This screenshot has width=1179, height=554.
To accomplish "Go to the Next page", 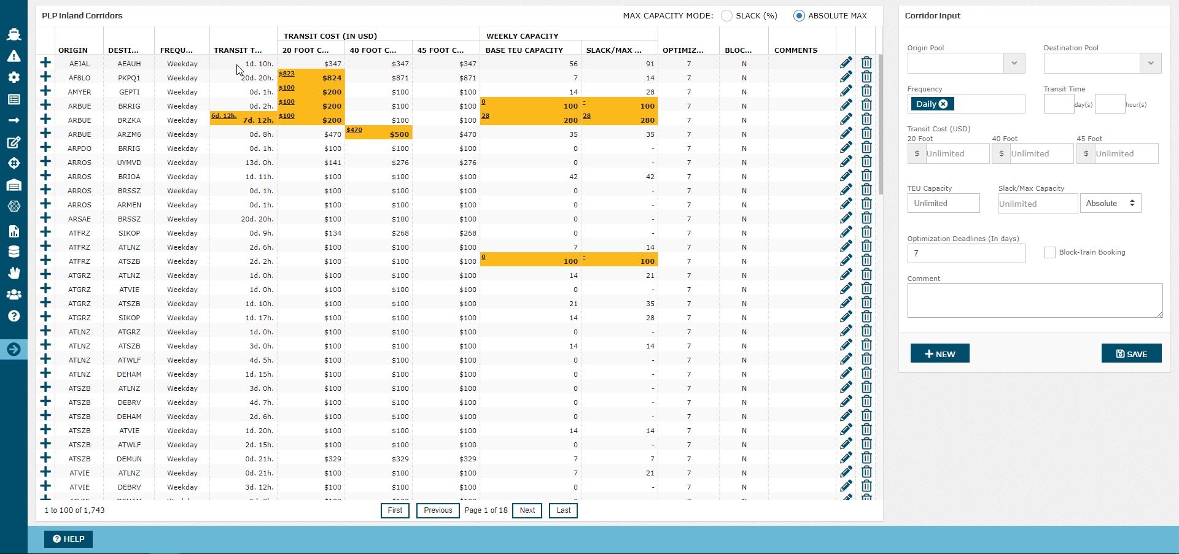I will pyautogui.click(x=527, y=510).
